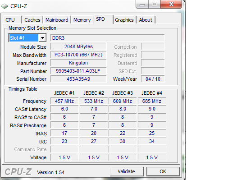Click the CPU-Z app icon in title bar
The width and height of the screenshot is (246, 180).
[5, 6]
